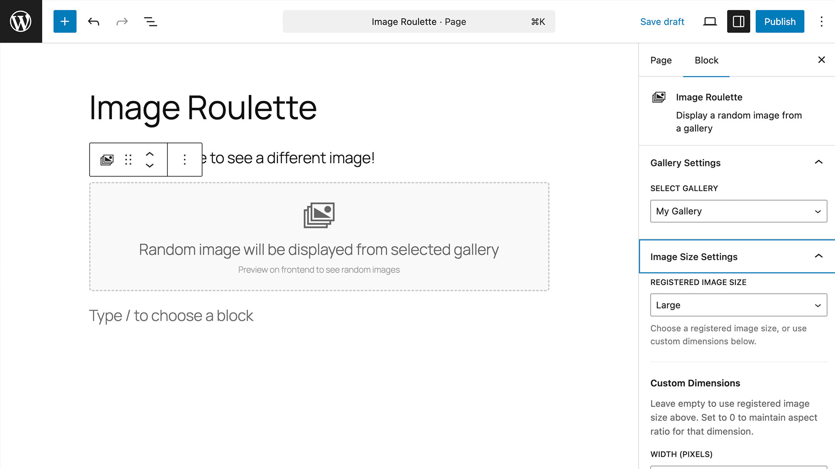Image resolution: width=835 pixels, height=469 pixels.
Task: Open the editor options three-dot menu
Action: coord(821,21)
